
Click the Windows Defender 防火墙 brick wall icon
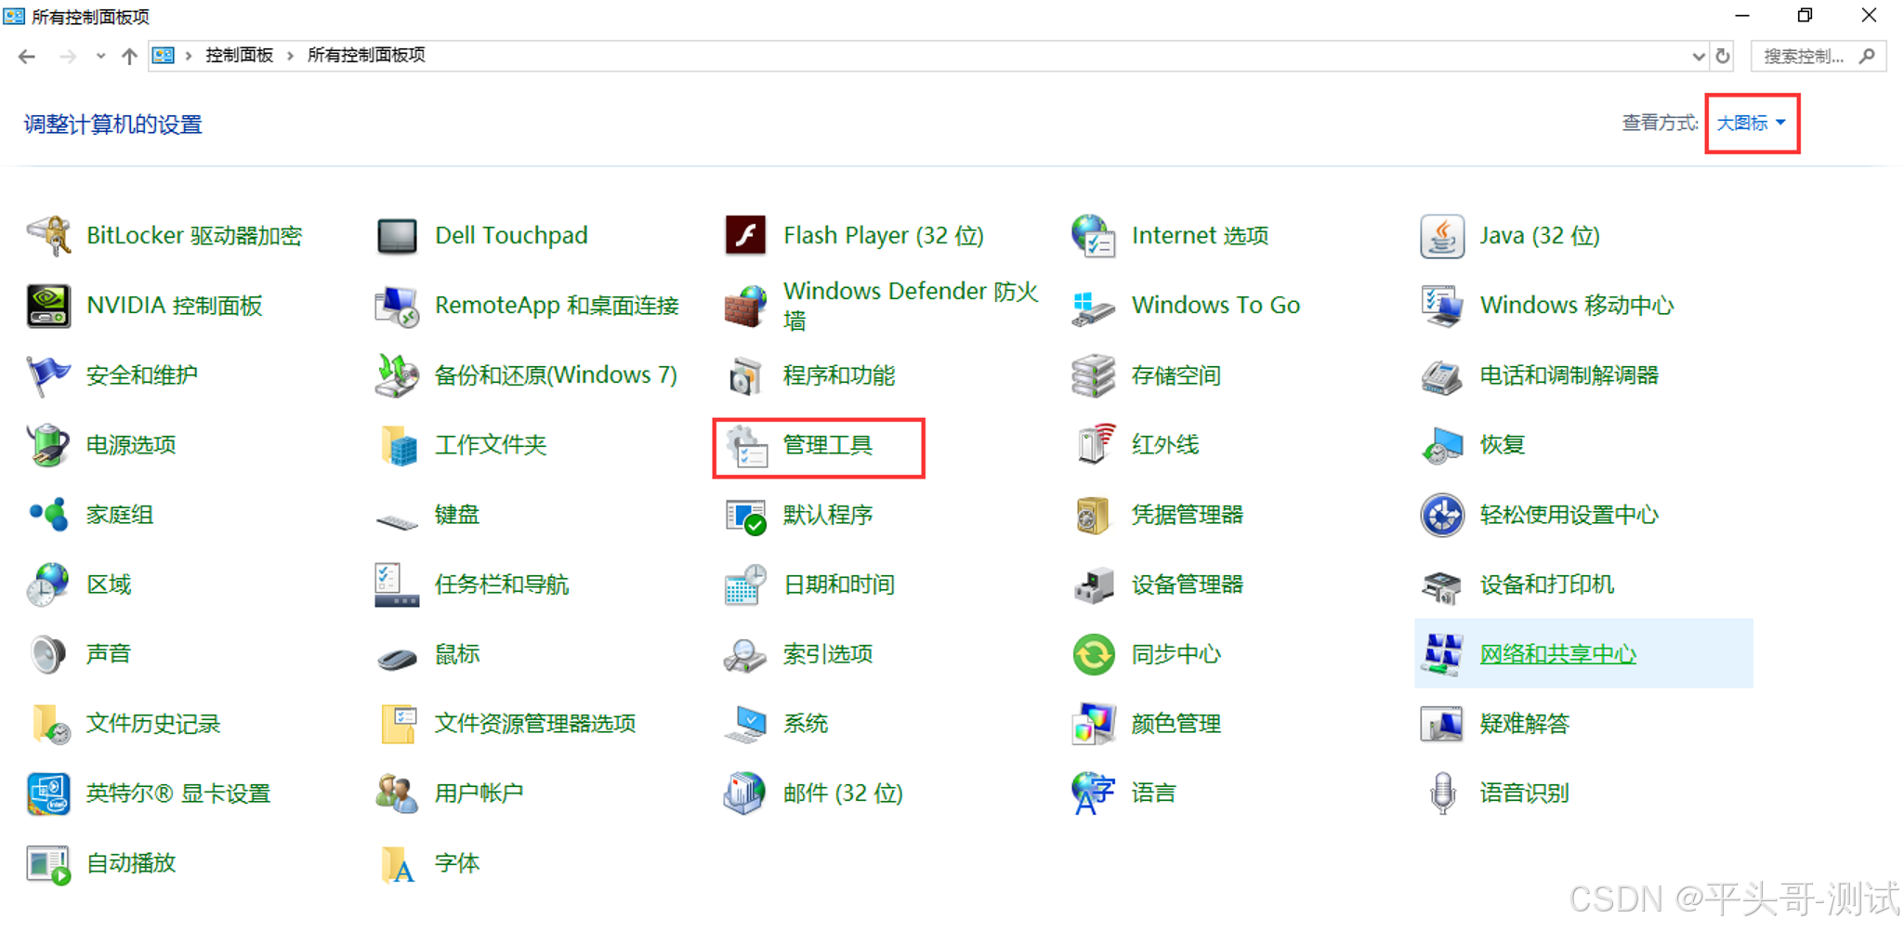click(x=745, y=306)
